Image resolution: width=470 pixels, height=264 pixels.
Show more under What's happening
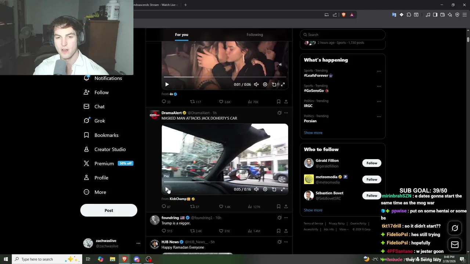[313, 133]
